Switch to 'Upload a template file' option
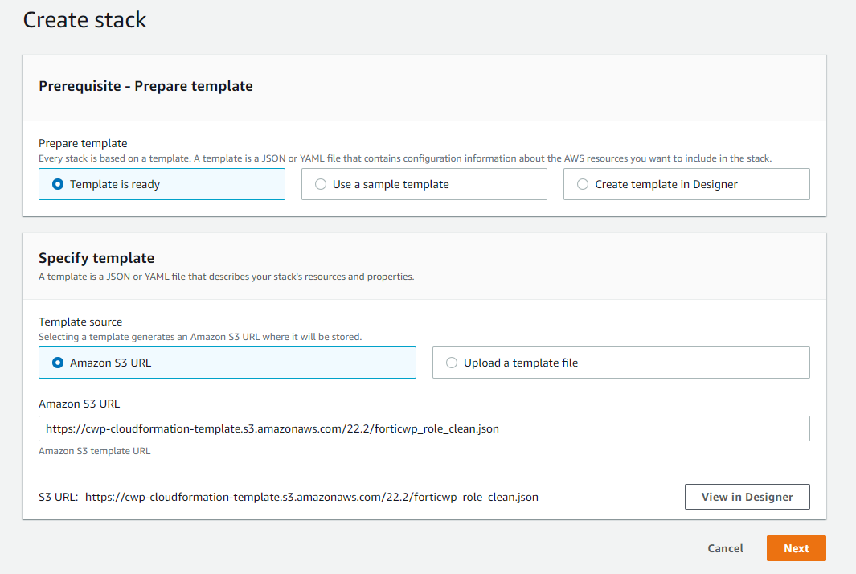This screenshot has width=856, height=574. tap(452, 363)
